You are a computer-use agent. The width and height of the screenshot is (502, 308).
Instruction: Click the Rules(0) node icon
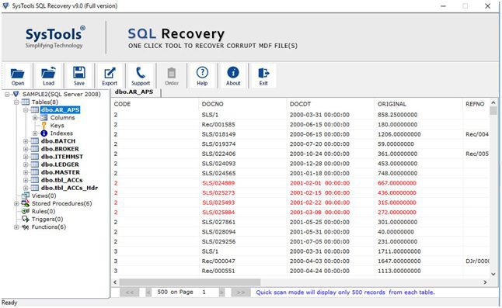pos(26,211)
